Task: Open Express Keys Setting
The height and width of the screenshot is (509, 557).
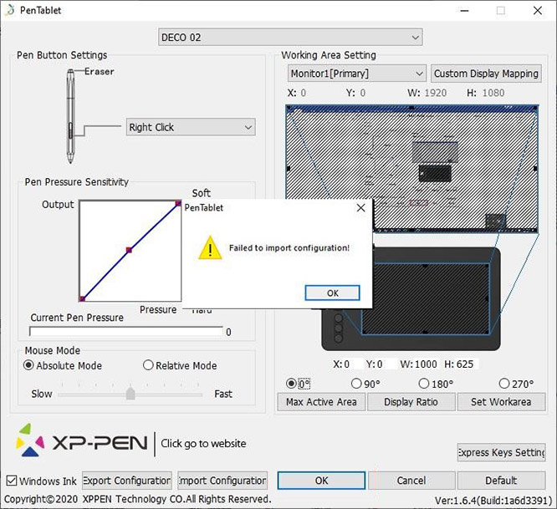Action: 501,452
